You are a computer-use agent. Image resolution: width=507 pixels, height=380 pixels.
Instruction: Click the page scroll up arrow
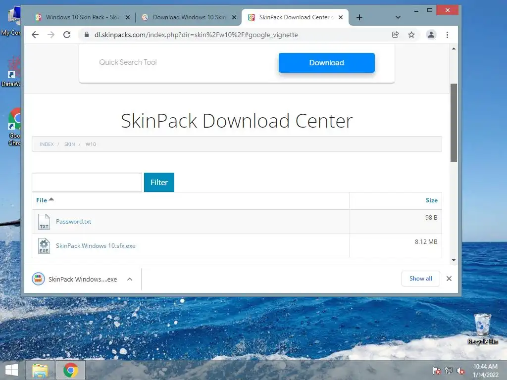click(x=454, y=49)
